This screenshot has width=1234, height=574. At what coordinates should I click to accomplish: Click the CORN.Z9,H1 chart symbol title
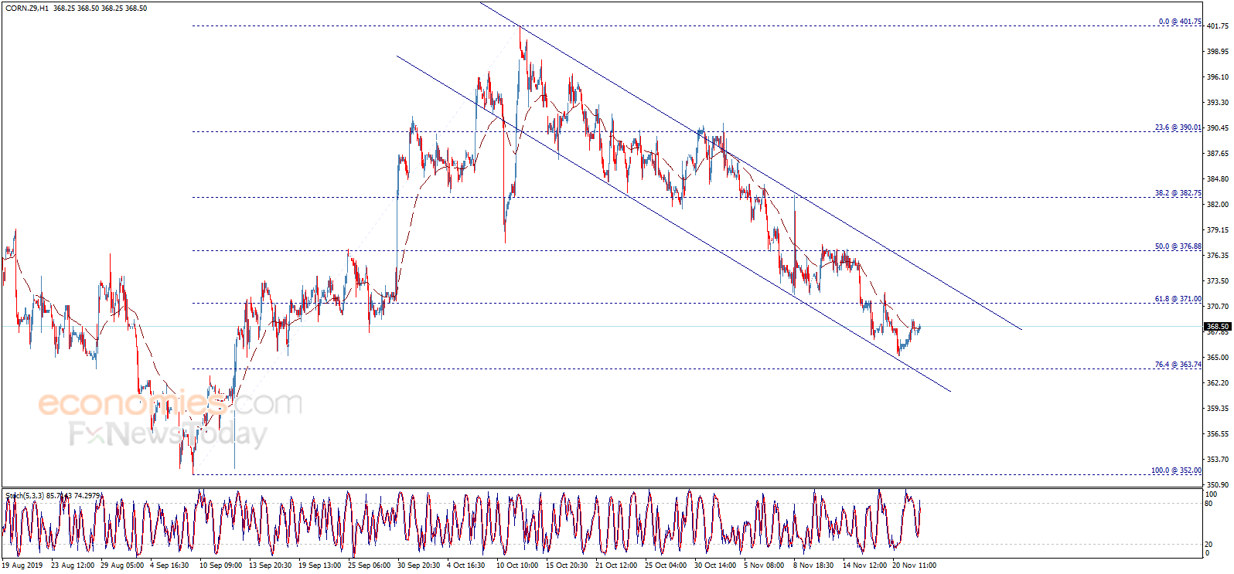click(x=28, y=8)
